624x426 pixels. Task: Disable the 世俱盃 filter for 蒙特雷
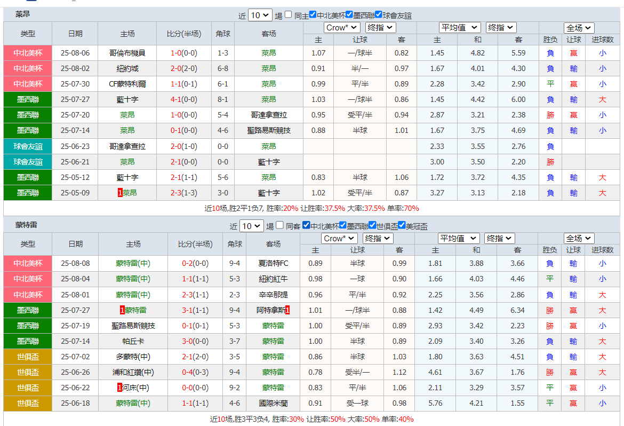[x=372, y=225]
